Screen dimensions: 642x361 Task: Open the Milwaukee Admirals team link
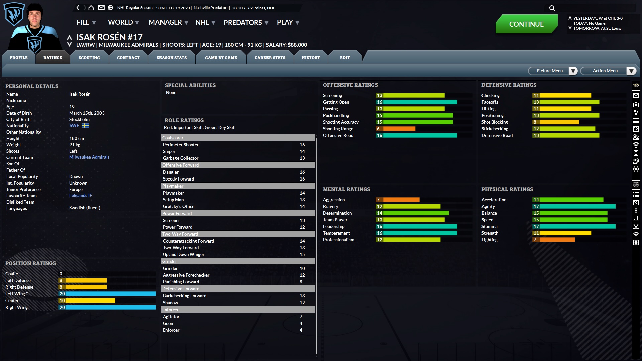(89, 157)
